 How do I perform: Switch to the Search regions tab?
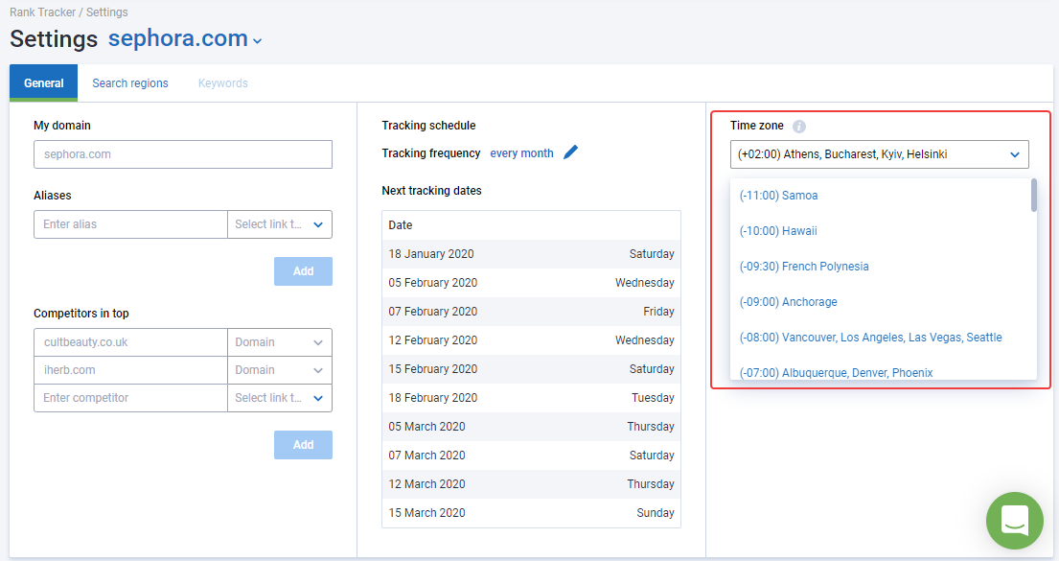(130, 83)
